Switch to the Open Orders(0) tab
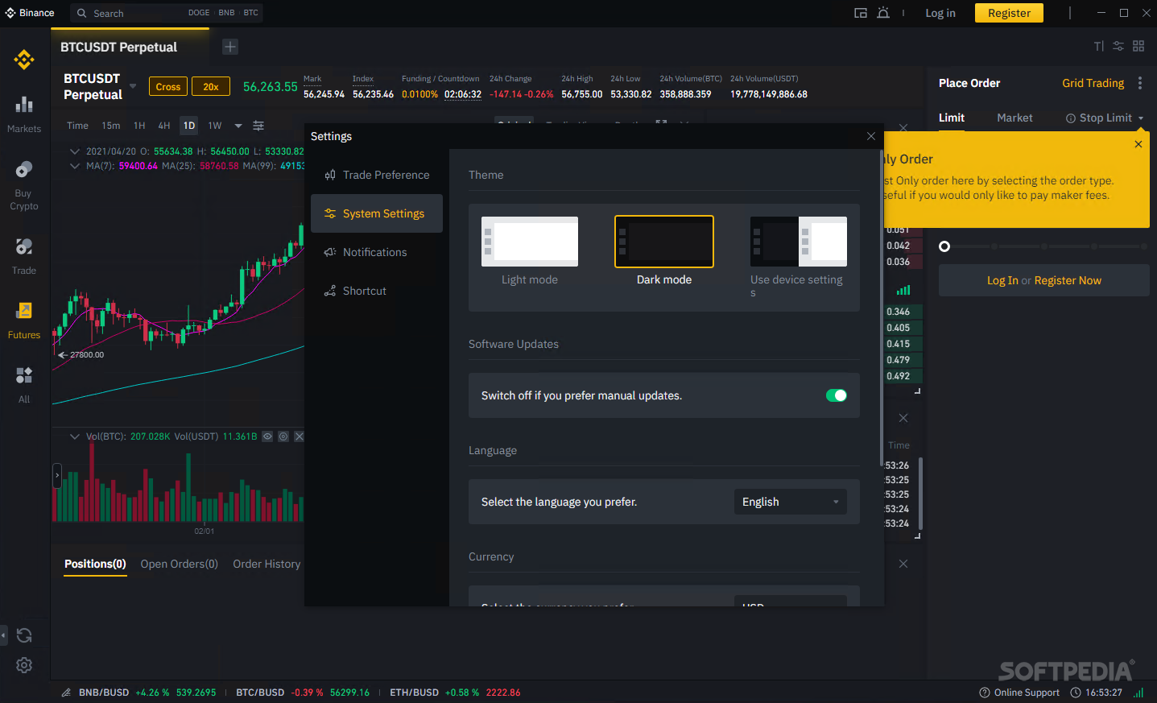 point(180,564)
